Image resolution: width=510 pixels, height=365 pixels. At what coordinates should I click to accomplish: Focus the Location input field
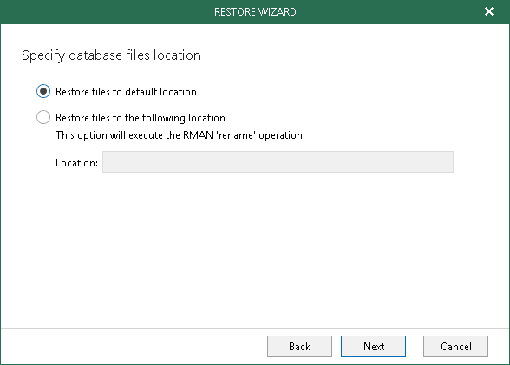coord(278,161)
